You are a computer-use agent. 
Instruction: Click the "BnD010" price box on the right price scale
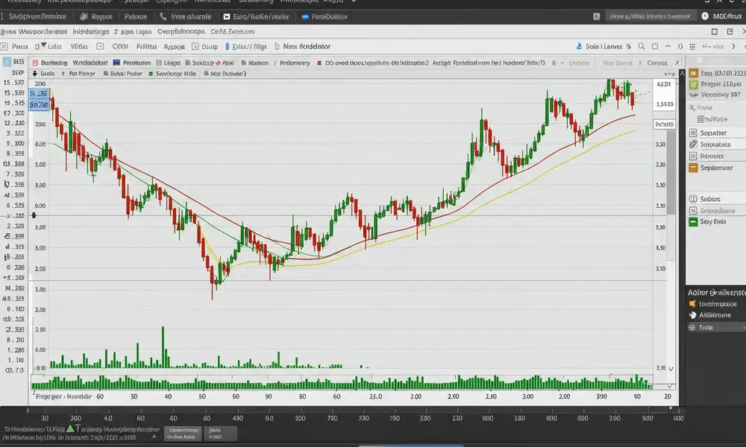click(x=664, y=124)
